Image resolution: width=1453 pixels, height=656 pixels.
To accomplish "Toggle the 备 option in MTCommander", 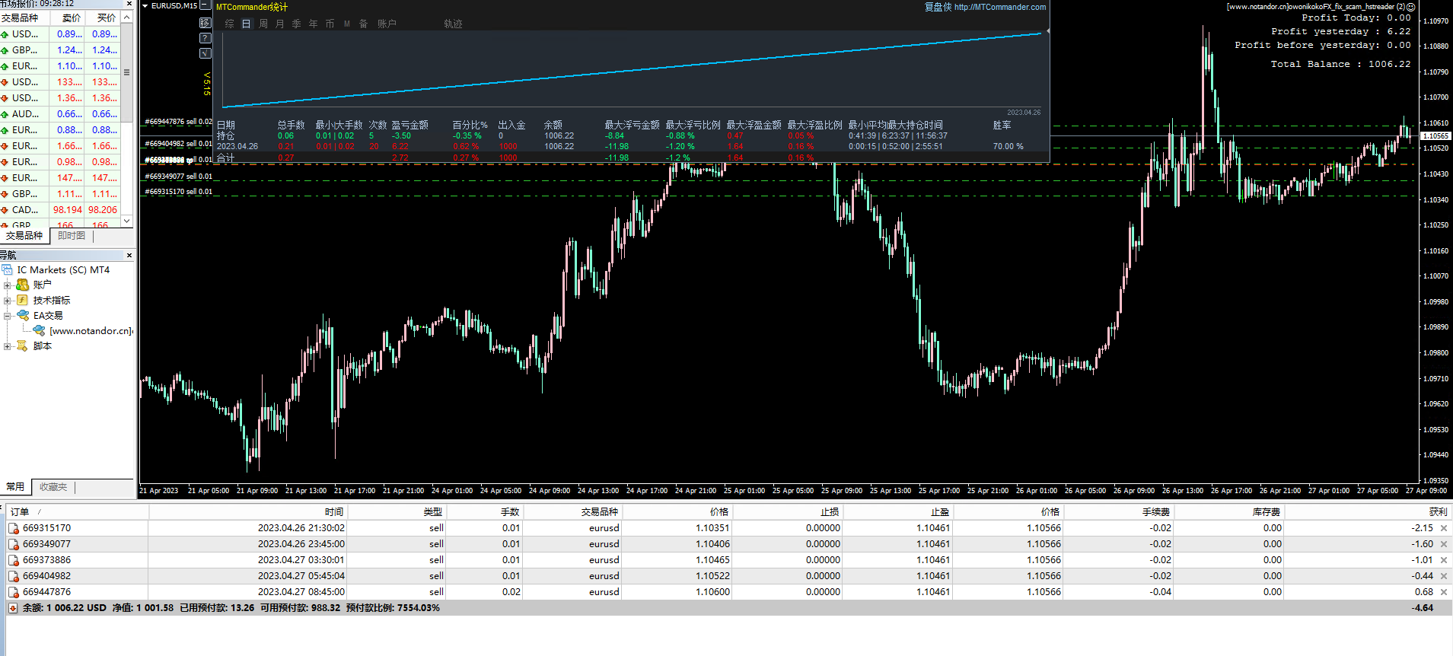I will point(363,24).
